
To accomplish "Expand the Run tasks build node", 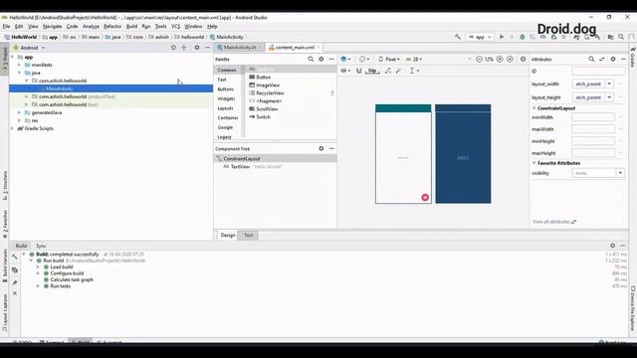I will (x=38, y=285).
